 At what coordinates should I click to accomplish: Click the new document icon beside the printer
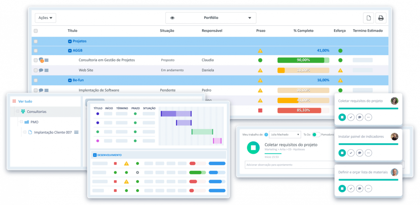point(368,18)
